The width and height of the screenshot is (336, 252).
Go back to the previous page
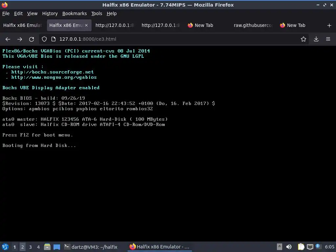8,39
